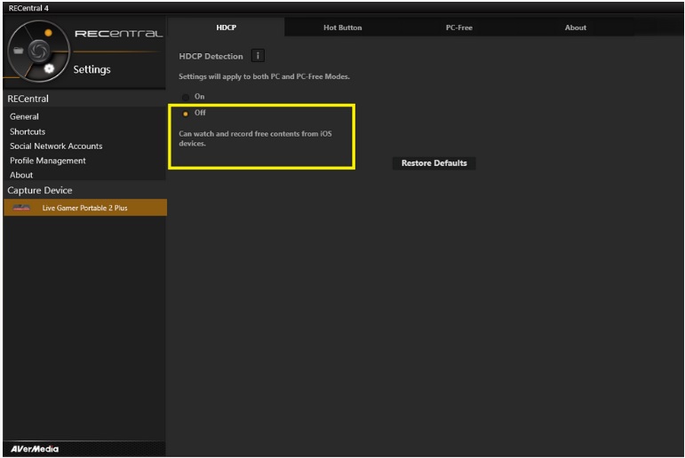Select the Off radio option
The width and height of the screenshot is (685, 458).
[186, 114]
